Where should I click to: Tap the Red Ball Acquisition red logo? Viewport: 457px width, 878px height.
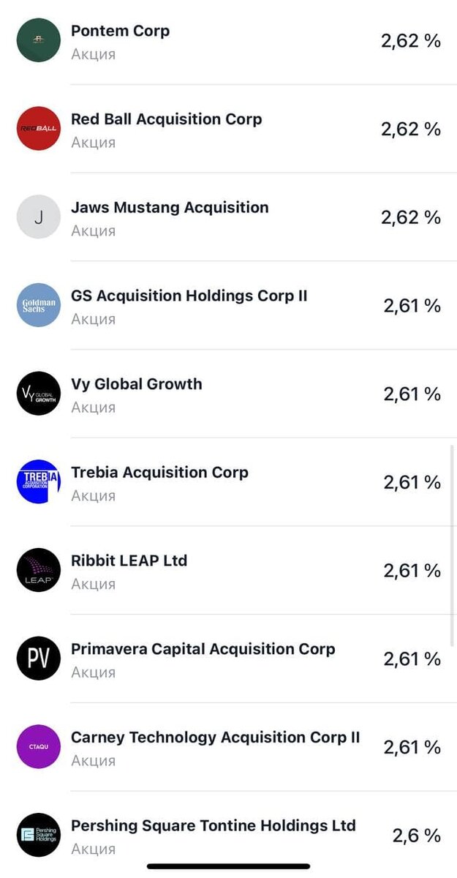pyautogui.click(x=39, y=129)
